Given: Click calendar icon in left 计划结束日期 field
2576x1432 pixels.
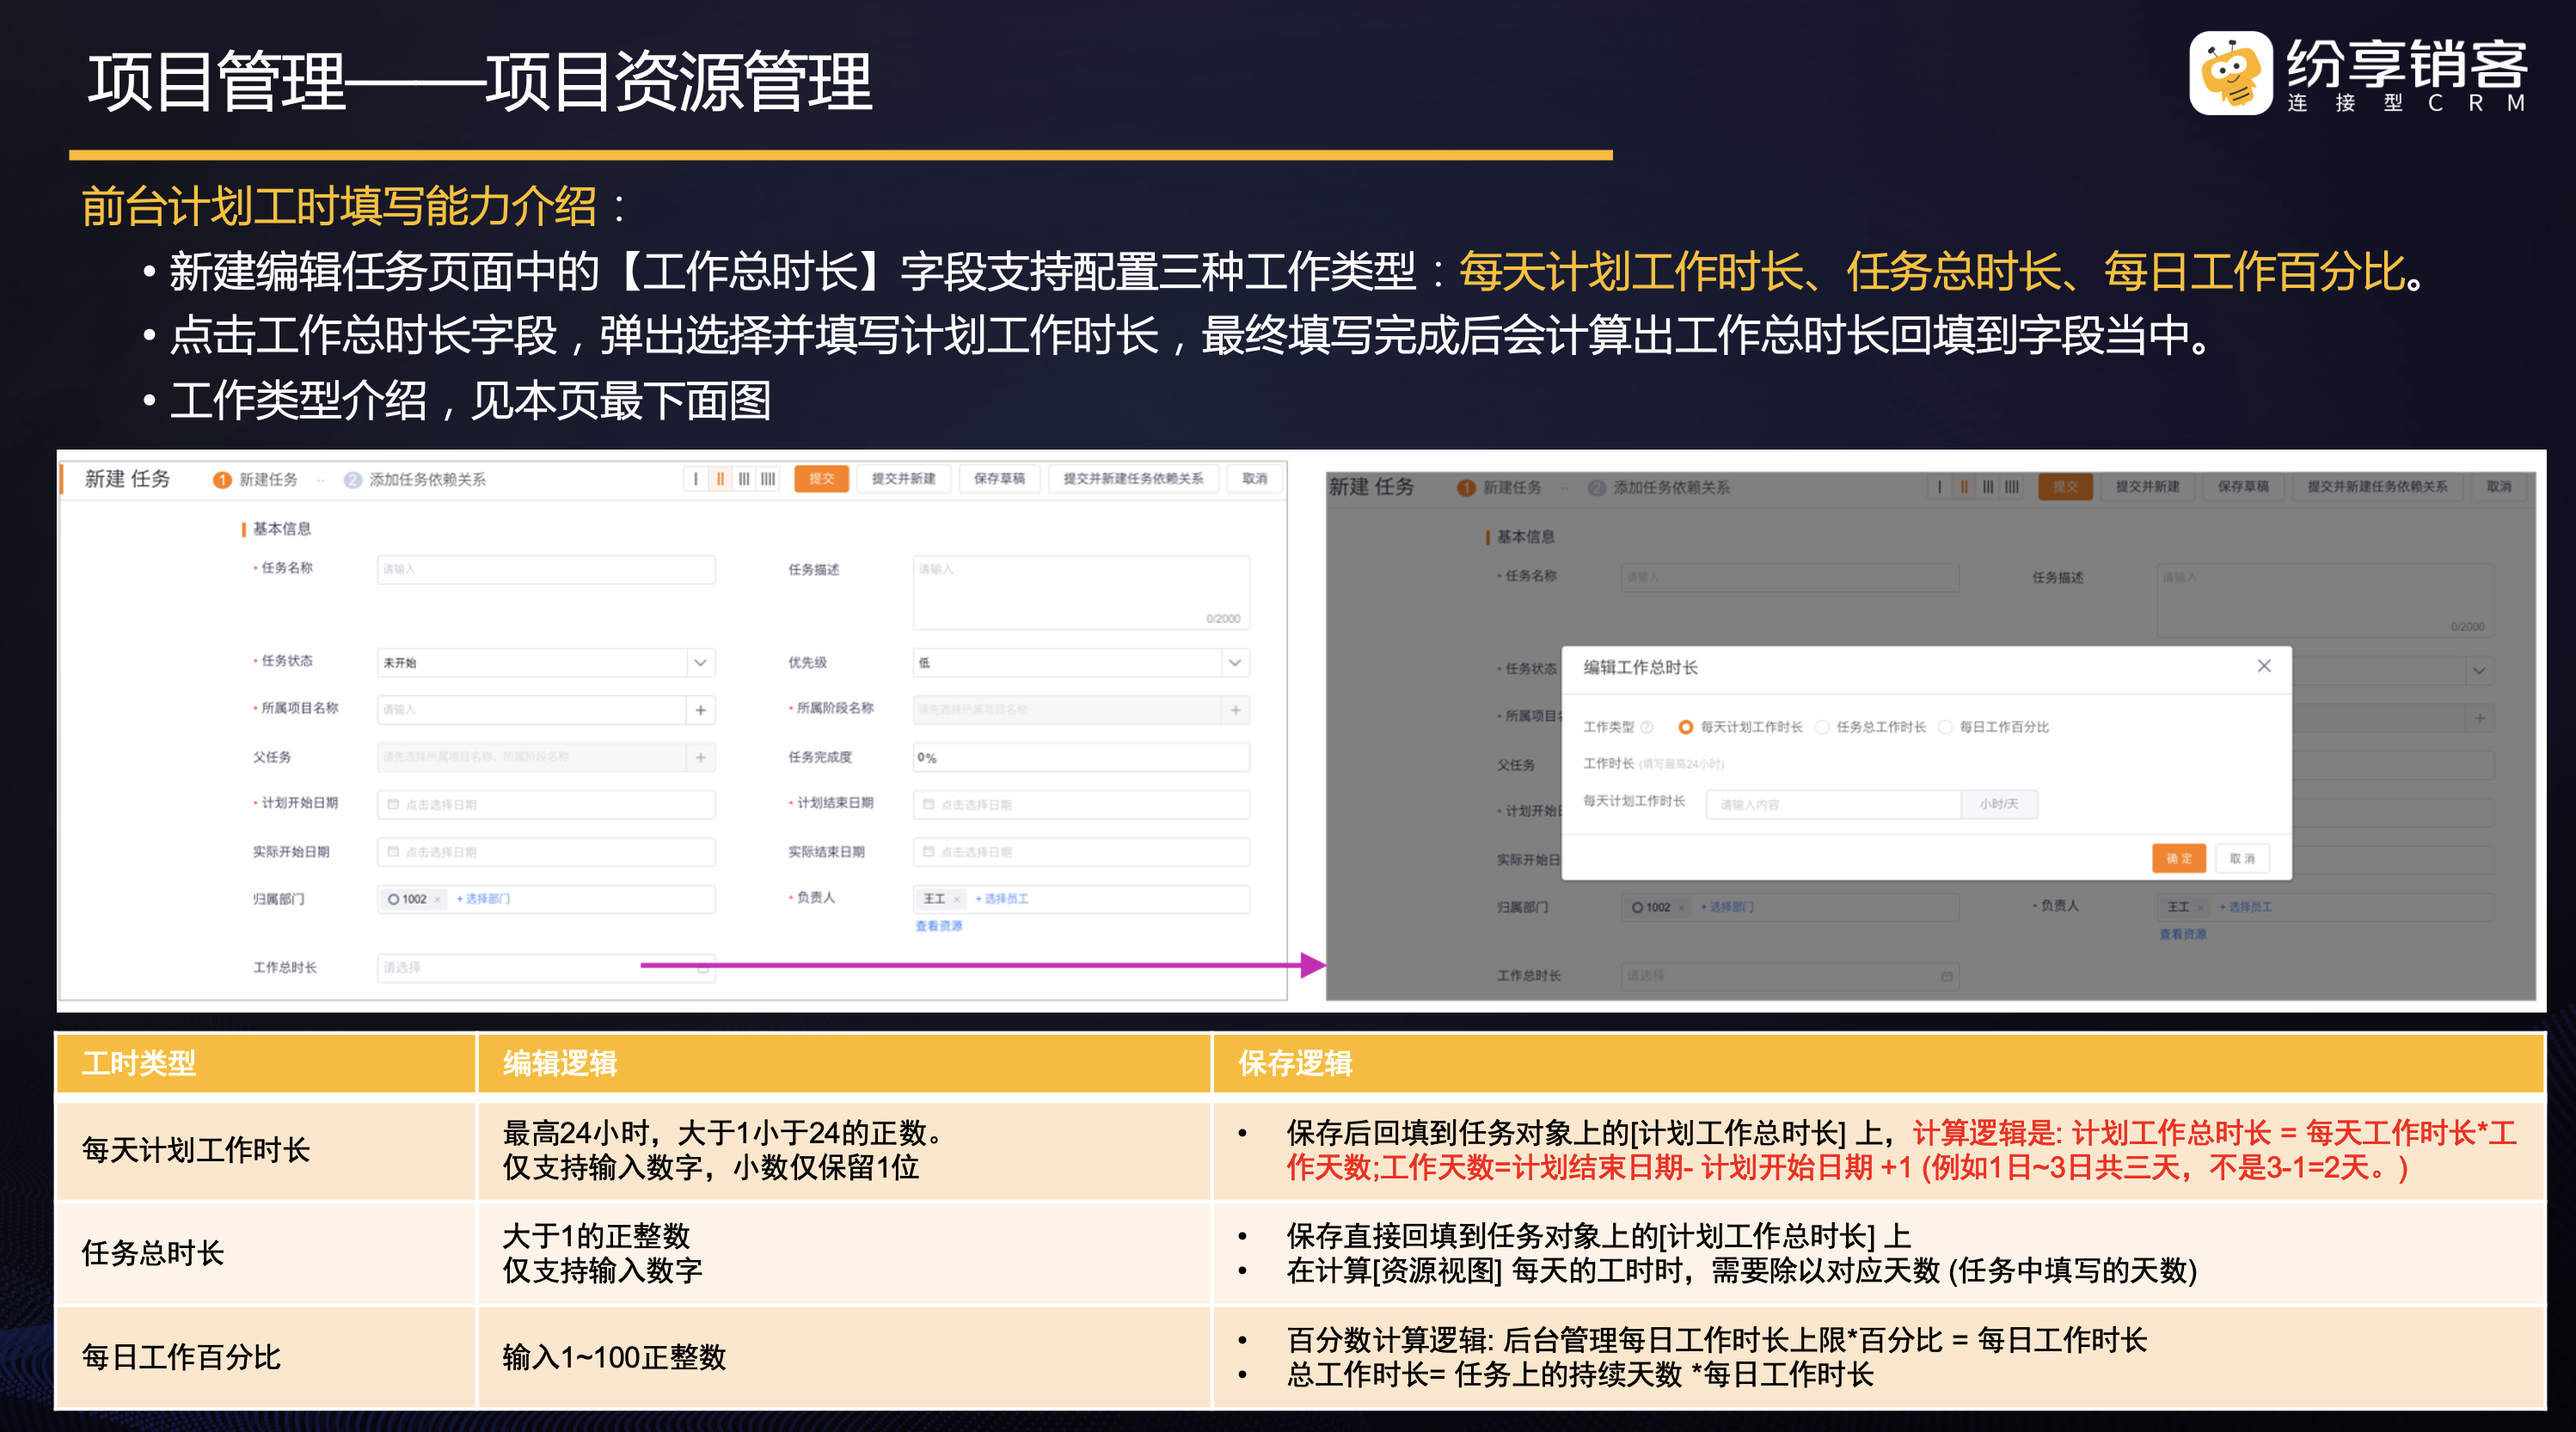Looking at the screenshot, I should pyautogui.click(x=928, y=804).
